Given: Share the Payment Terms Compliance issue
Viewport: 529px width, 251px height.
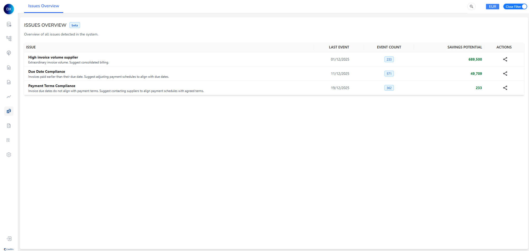Looking at the screenshot, I should 505,88.
